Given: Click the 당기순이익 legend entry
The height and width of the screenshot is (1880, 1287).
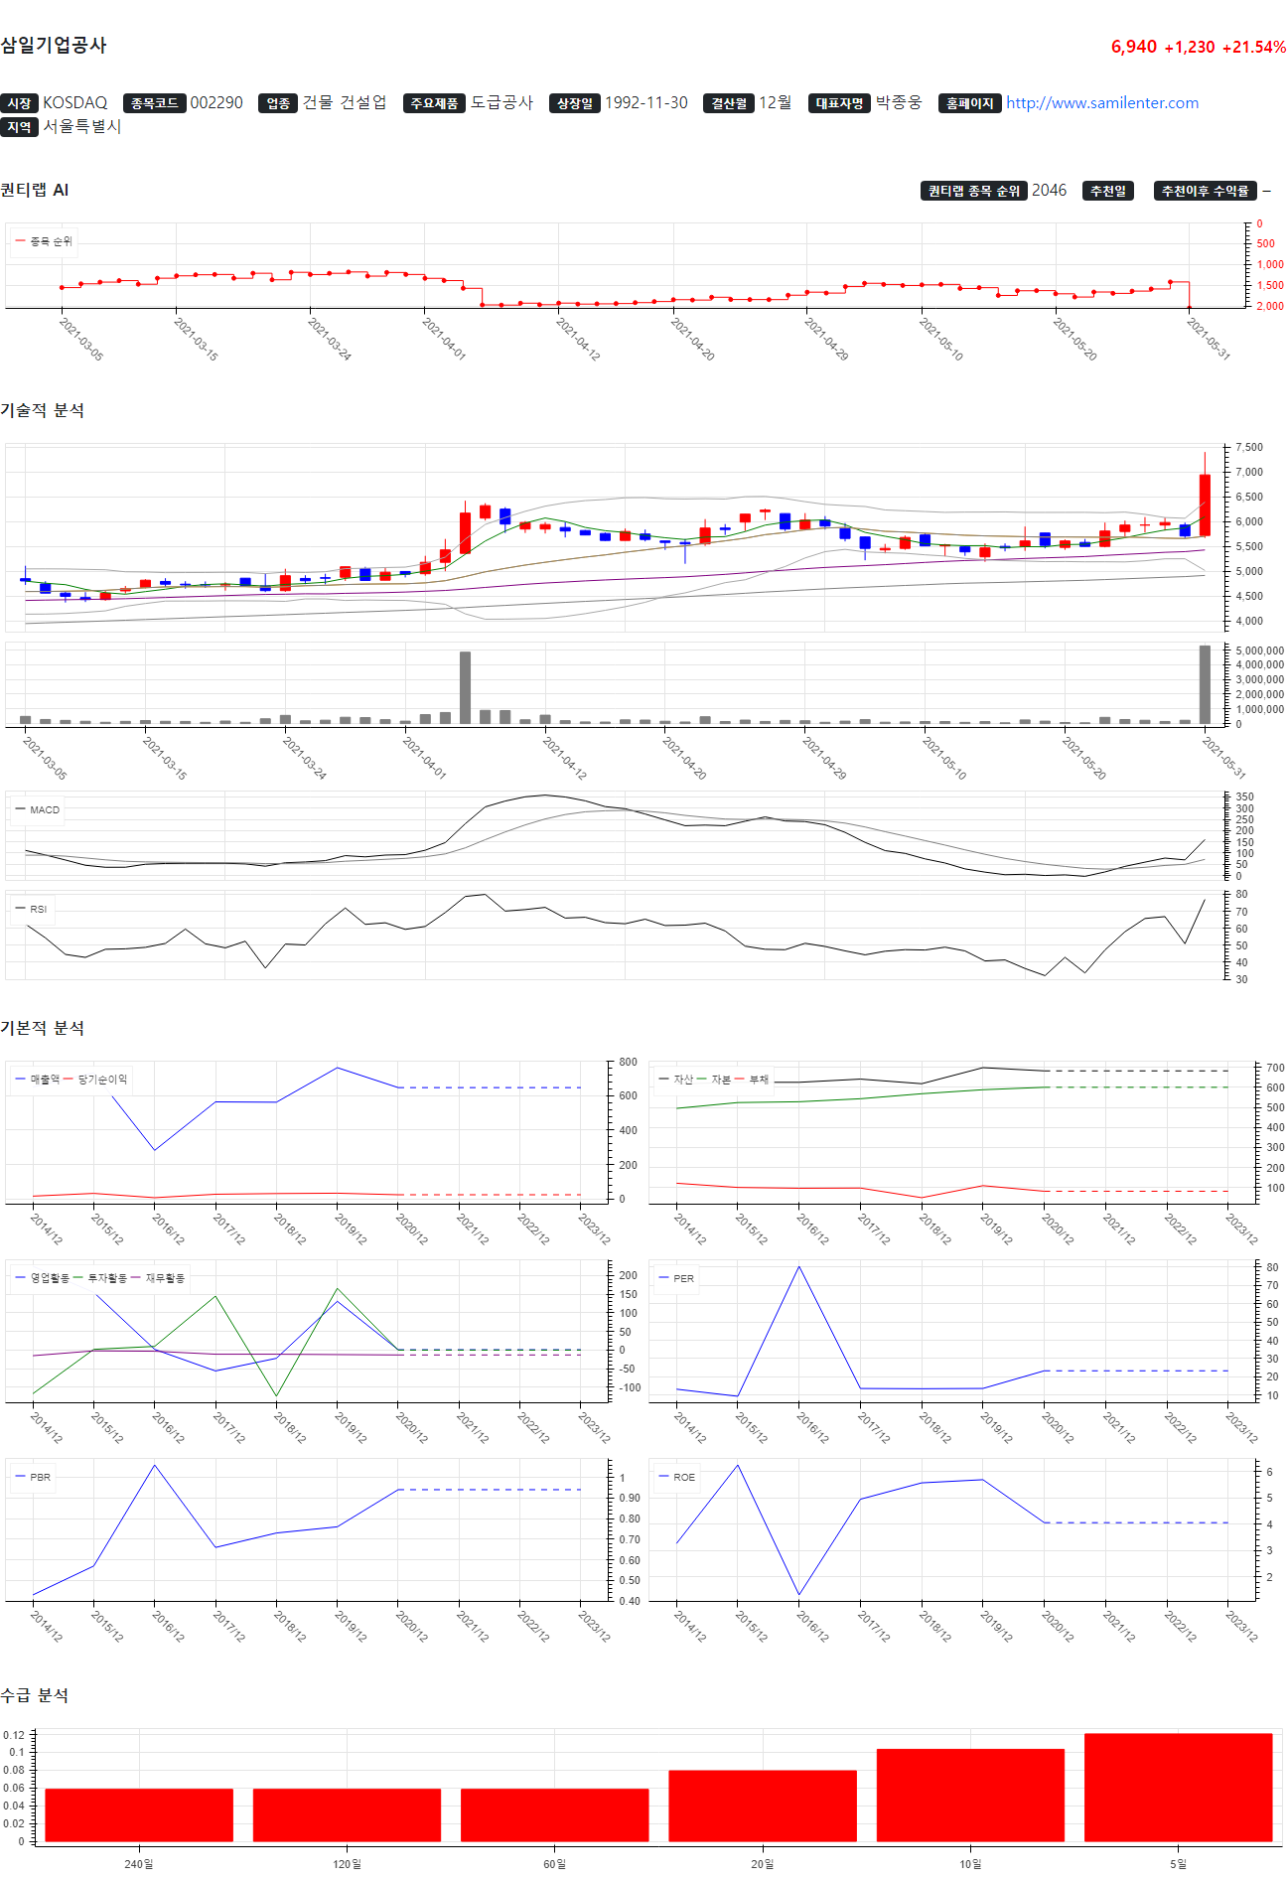Looking at the screenshot, I should click(95, 1079).
